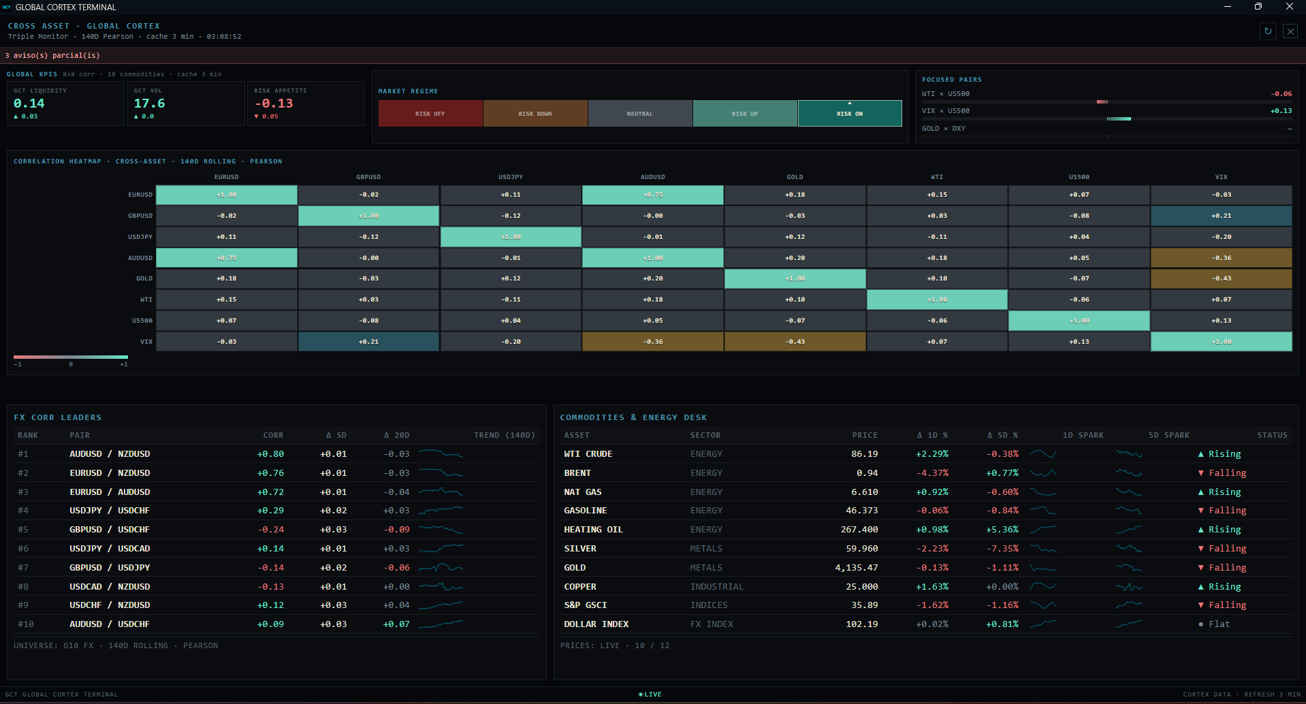Image resolution: width=1306 pixels, height=704 pixels.
Task: Sort FX Corr Leaders by CORR column
Action: [x=273, y=435]
